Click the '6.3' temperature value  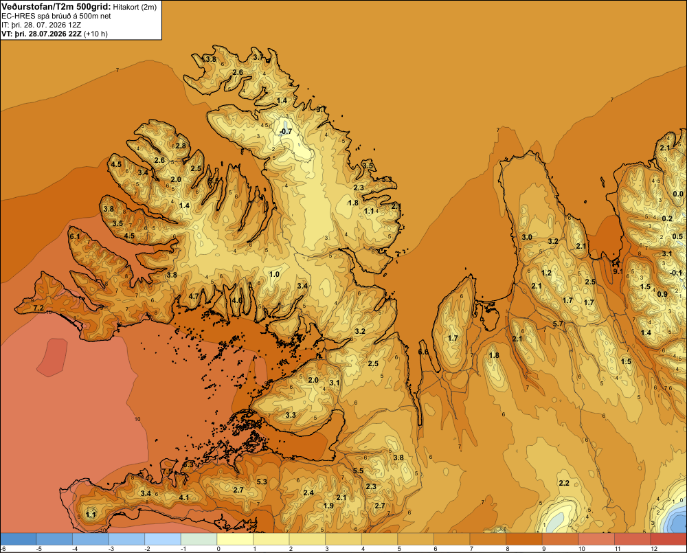tap(188, 464)
